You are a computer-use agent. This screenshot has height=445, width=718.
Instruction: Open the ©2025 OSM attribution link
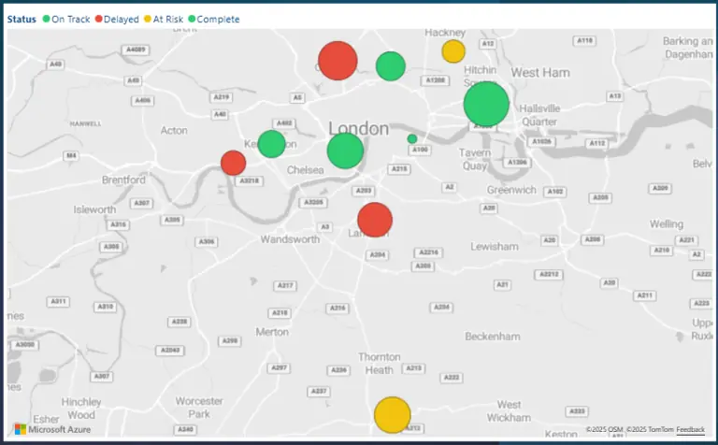pos(604,429)
